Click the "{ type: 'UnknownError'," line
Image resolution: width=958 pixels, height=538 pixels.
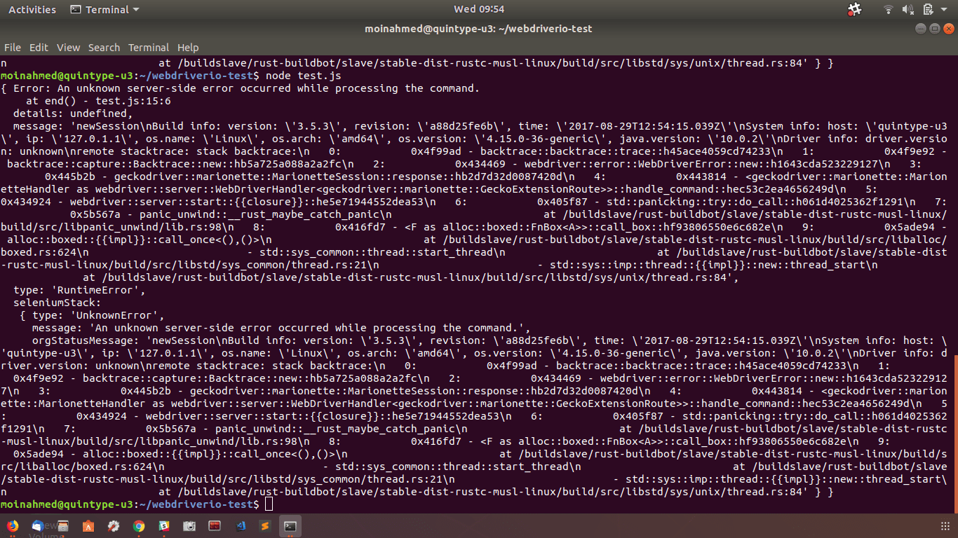point(92,315)
